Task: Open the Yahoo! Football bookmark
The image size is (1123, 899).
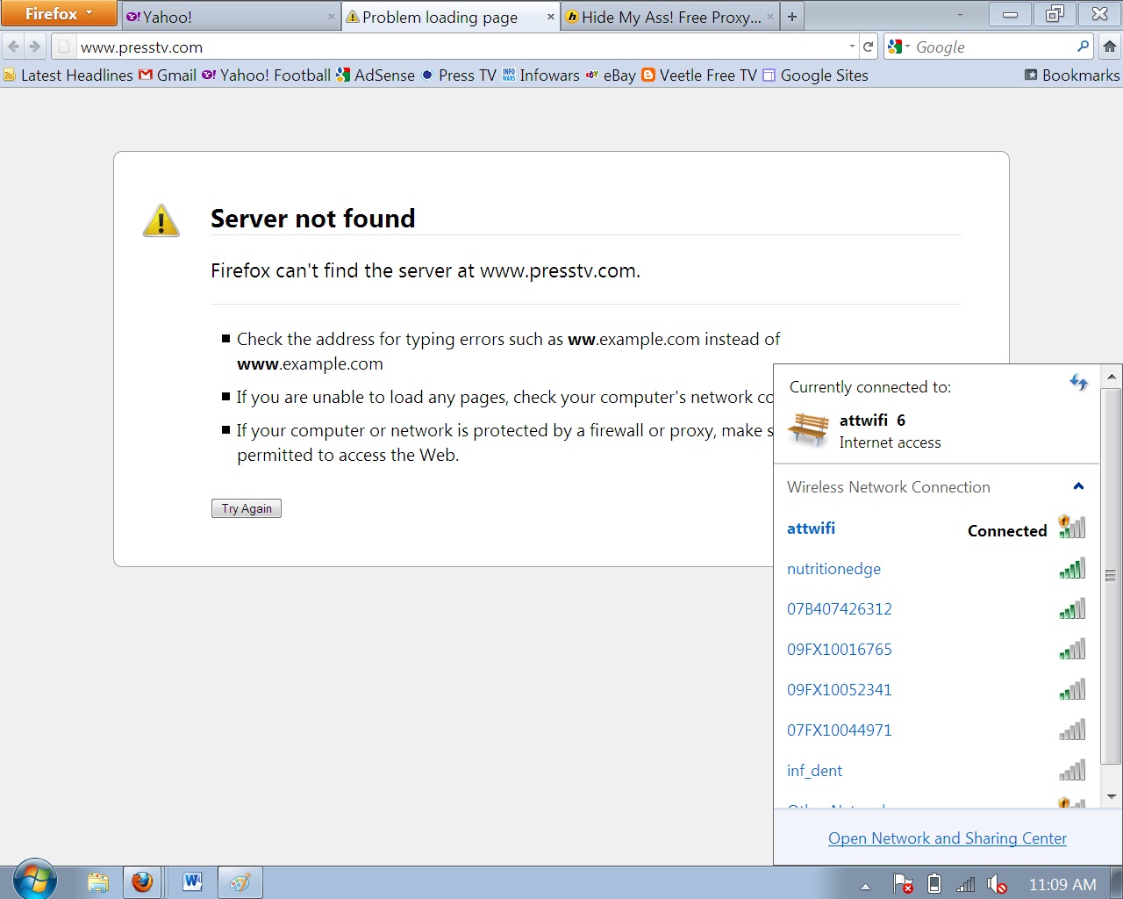Action: 266,76
